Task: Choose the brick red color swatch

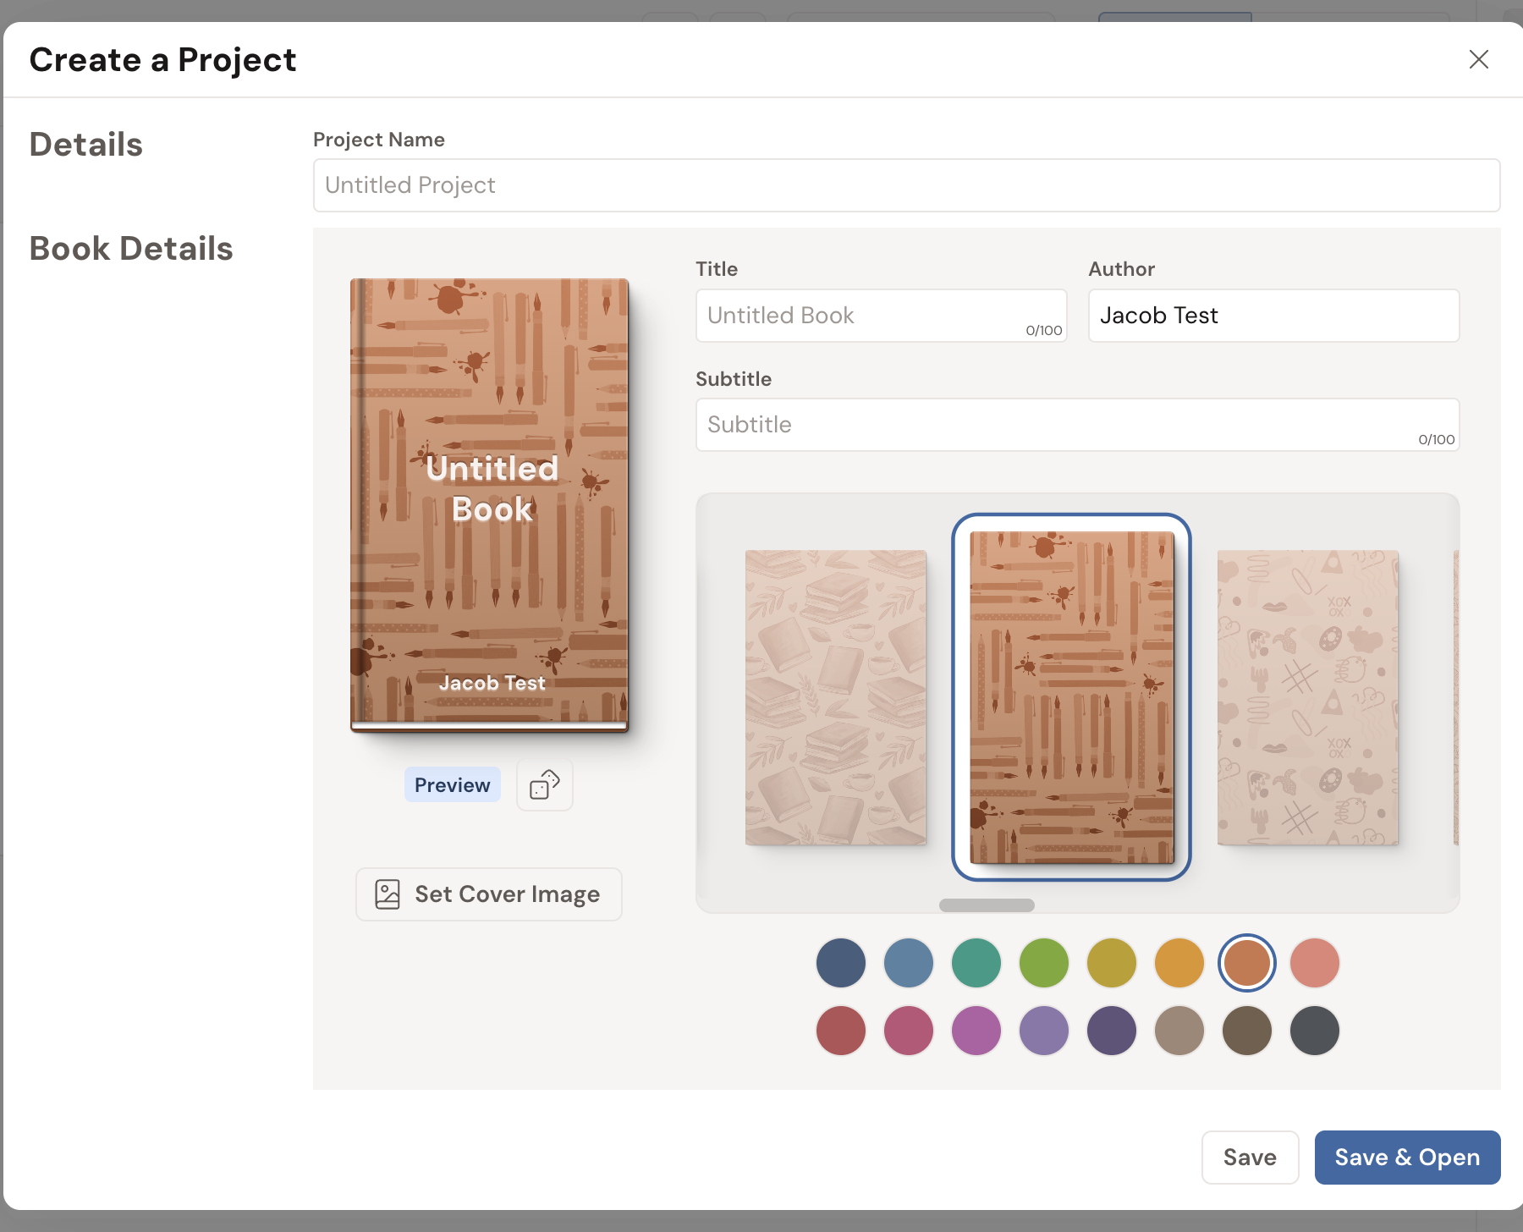Action: tap(841, 1031)
